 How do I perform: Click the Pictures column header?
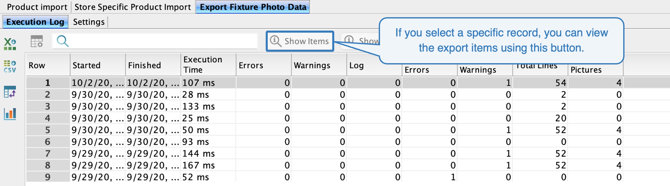(586, 70)
